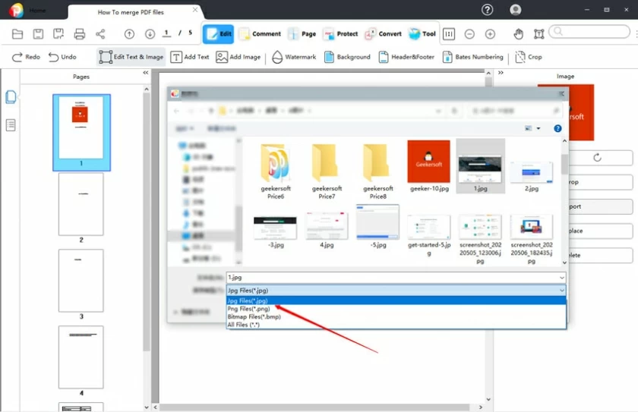Viewport: 638px width, 412px height.
Task: Open geekersoft Price6 folder
Action: point(276,171)
